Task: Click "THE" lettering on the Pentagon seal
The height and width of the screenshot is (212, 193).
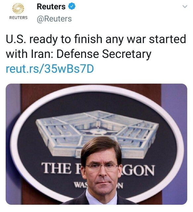Action: coord(56,168)
